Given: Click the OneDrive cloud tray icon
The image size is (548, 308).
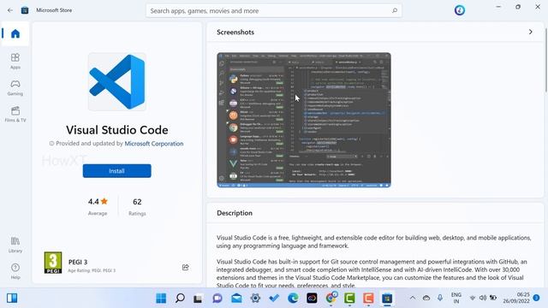Looking at the screenshot, I should 426,298.
